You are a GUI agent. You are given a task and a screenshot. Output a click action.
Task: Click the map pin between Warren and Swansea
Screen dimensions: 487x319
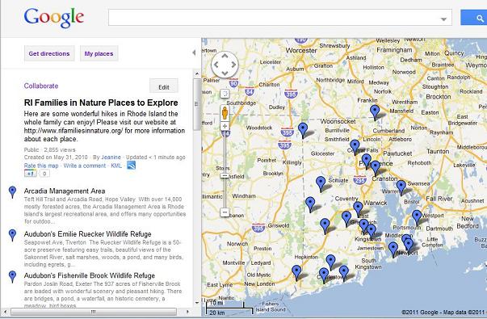(401, 187)
